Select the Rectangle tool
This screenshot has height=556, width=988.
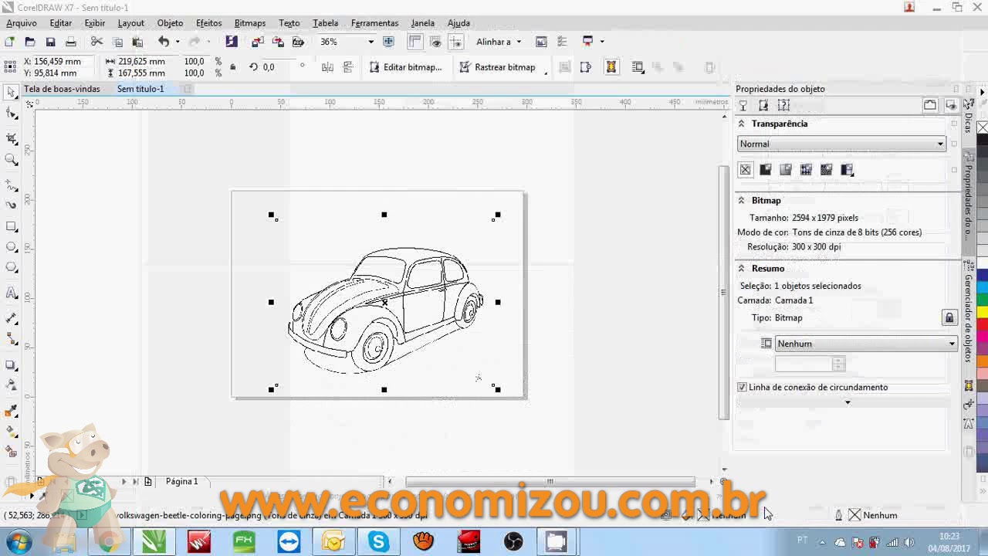(x=12, y=227)
